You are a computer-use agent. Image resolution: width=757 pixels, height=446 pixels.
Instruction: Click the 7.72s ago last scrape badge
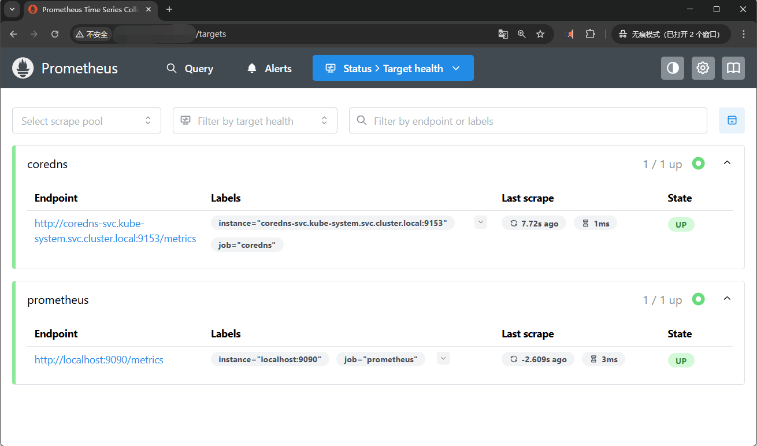[x=534, y=224]
